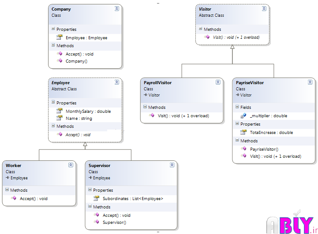Select the PayriseVisitor class title

point(250,83)
